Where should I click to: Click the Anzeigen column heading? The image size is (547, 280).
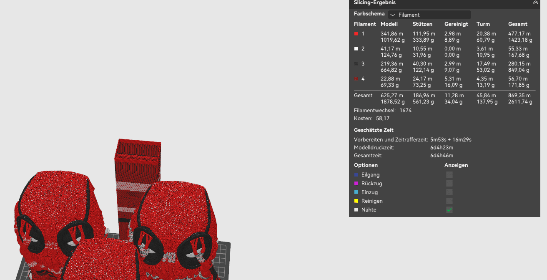(x=456, y=165)
